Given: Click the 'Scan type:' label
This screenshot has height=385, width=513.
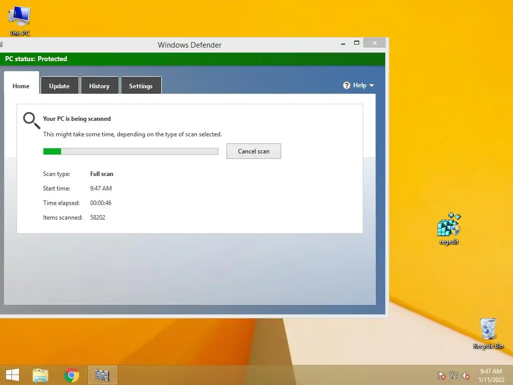Looking at the screenshot, I should (x=57, y=174).
